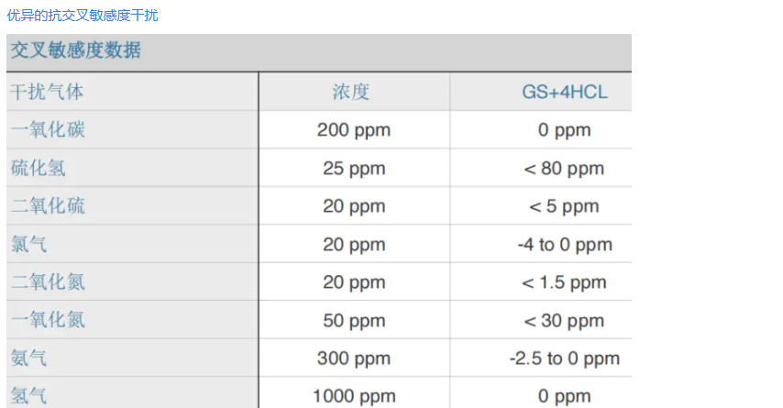This screenshot has height=408, width=783.
Task: Select the table title 交叉敏感度数据
Action: click(x=76, y=50)
